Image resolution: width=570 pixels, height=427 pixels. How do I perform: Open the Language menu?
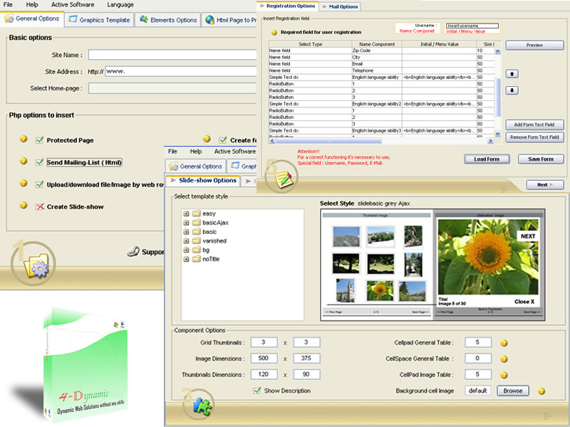(120, 5)
